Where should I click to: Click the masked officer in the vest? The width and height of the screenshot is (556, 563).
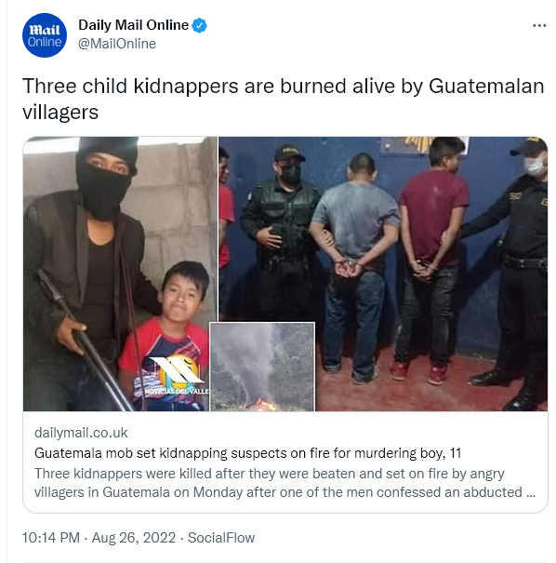(x=281, y=230)
